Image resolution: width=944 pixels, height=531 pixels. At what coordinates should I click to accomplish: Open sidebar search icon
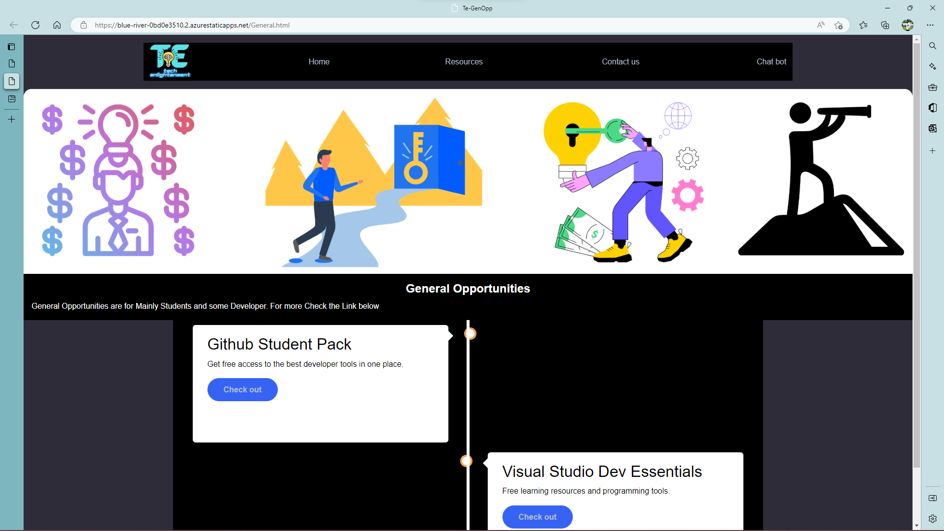coord(932,46)
